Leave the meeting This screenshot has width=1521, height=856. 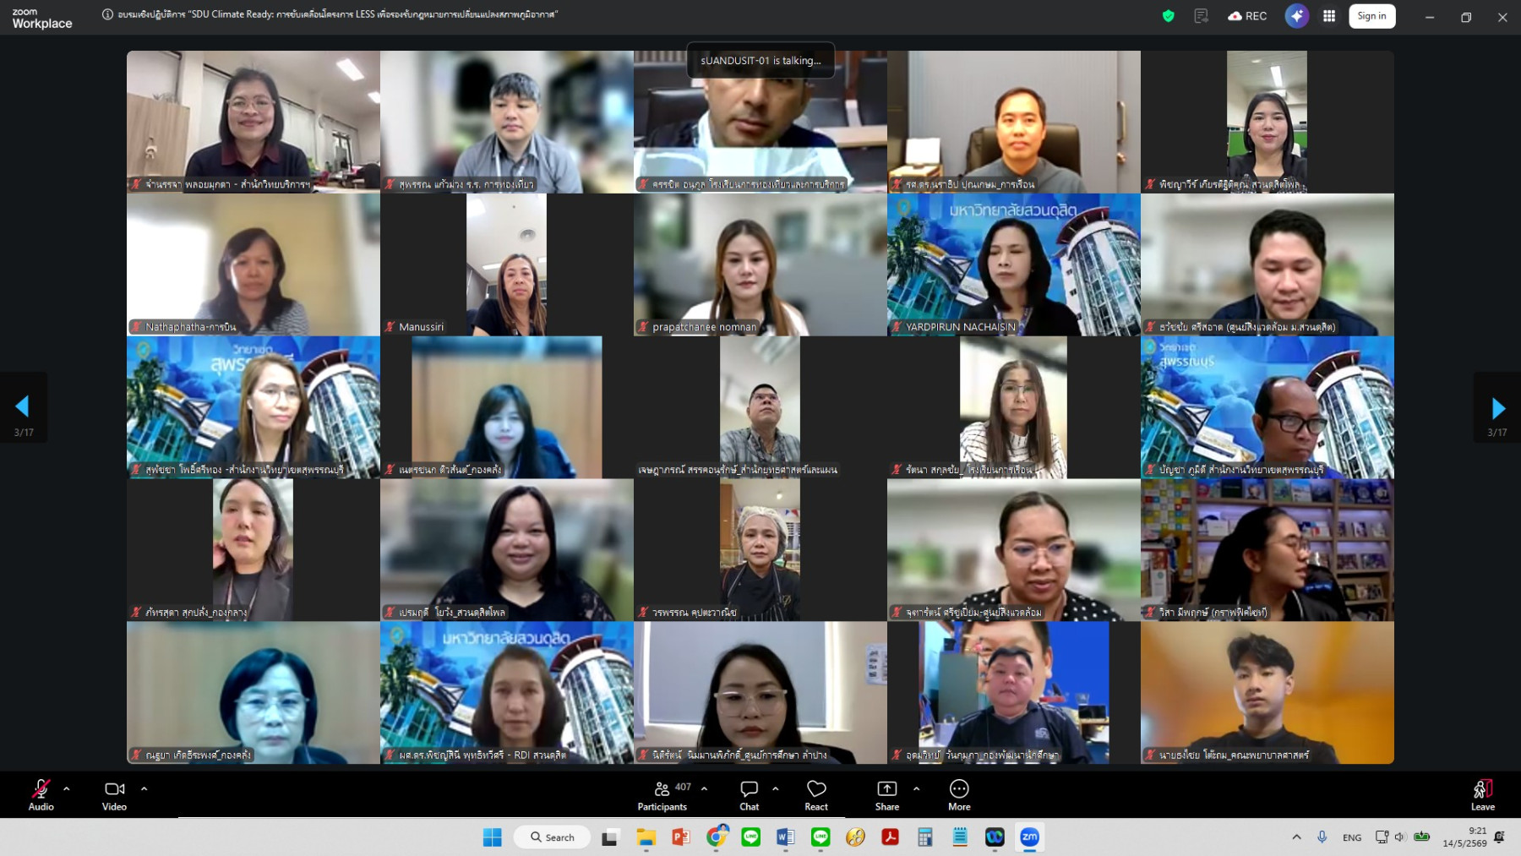[x=1482, y=795]
